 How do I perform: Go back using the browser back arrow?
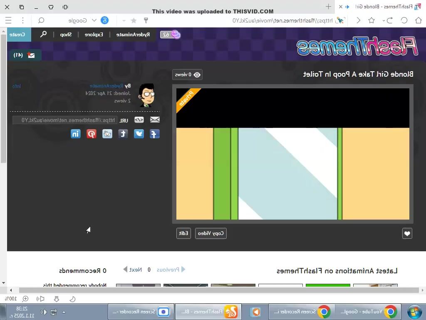click(389, 20)
